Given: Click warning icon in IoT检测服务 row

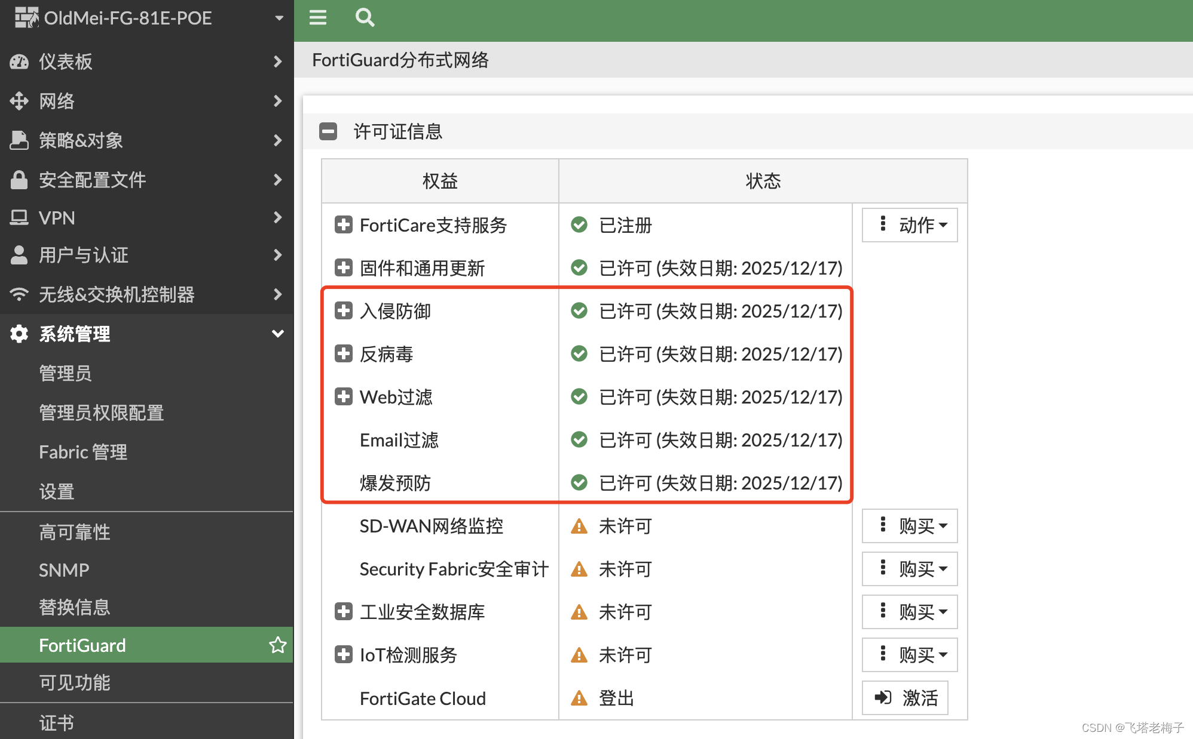Looking at the screenshot, I should [579, 655].
